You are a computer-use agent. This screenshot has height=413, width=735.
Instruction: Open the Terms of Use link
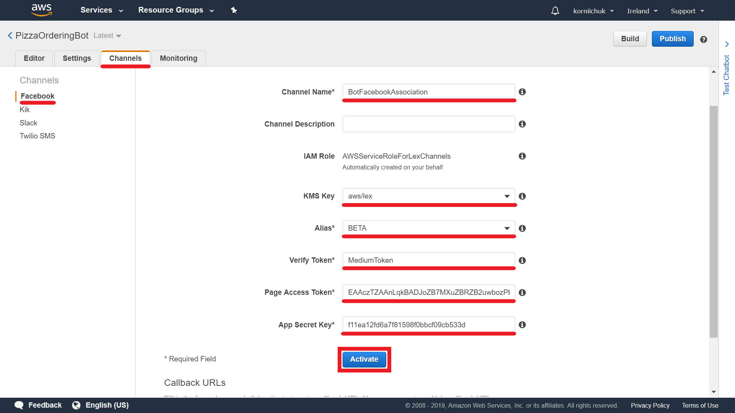[x=700, y=406]
